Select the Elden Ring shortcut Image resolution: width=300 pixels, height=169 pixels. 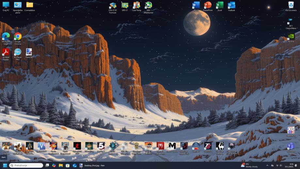[89, 147]
